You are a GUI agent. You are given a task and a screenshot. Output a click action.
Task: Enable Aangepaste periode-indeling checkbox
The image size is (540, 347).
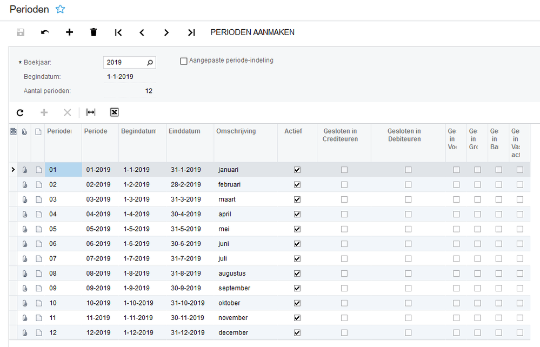point(184,61)
